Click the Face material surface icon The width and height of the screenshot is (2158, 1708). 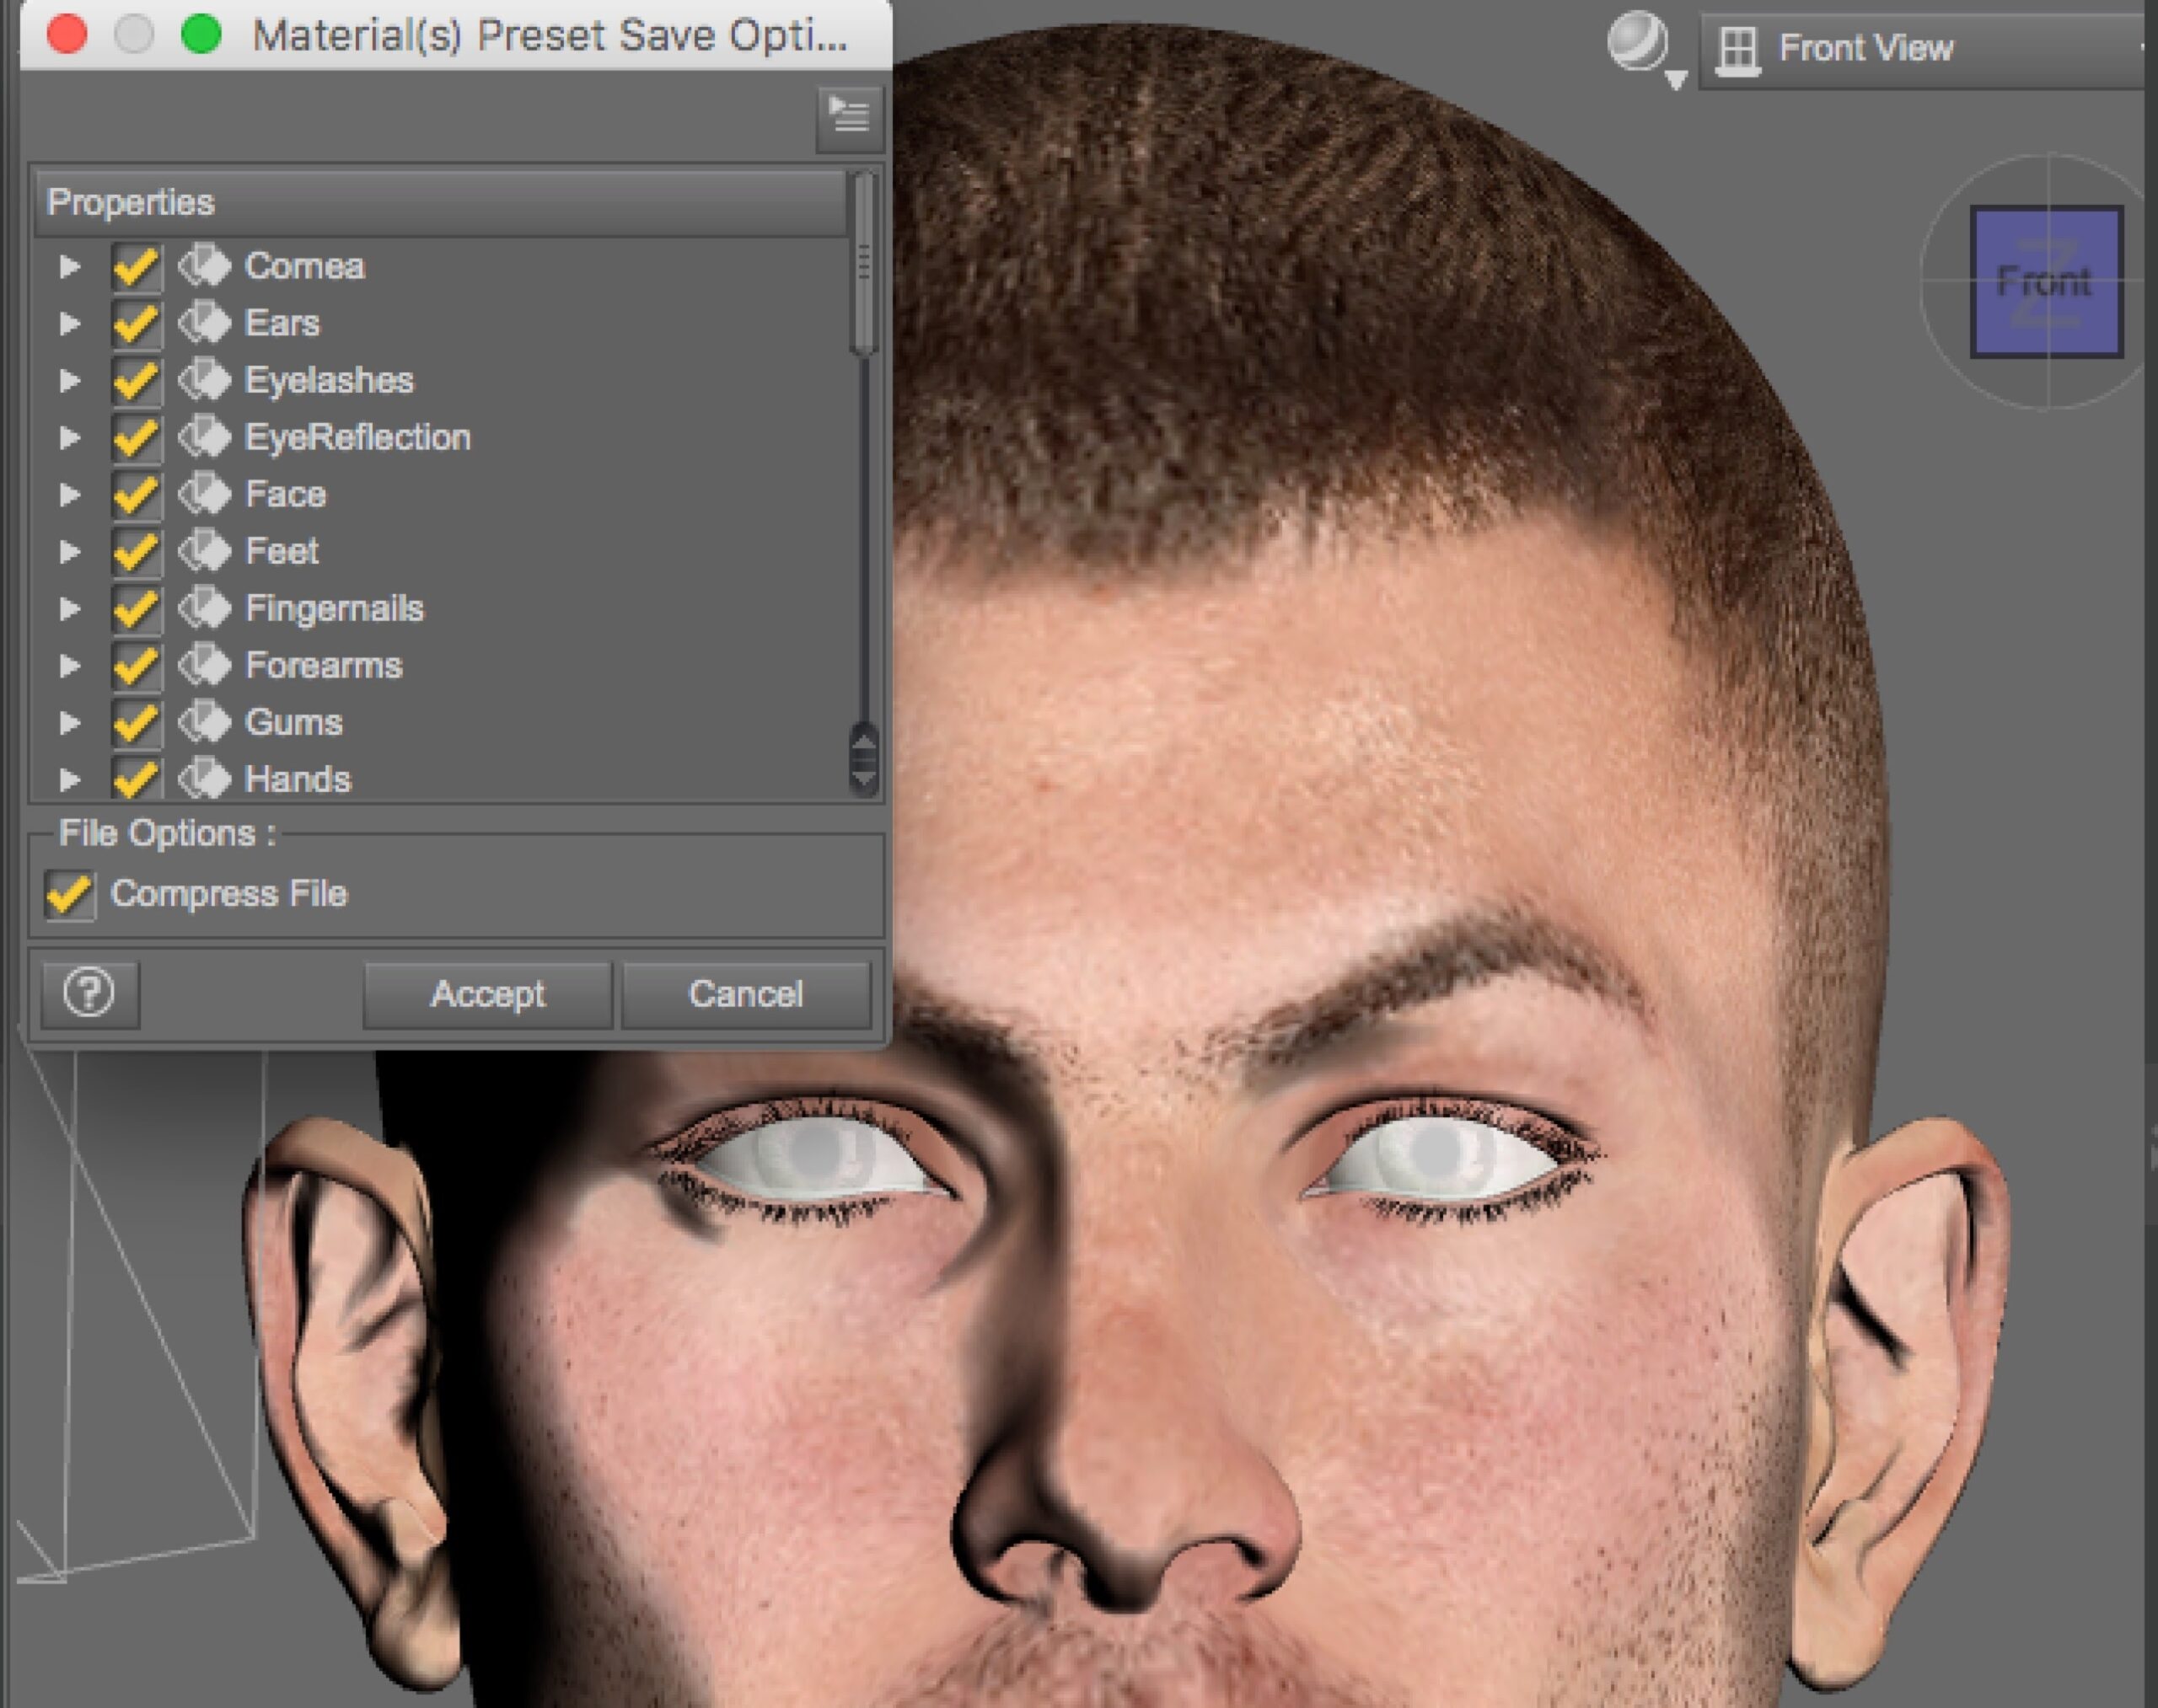[205, 494]
